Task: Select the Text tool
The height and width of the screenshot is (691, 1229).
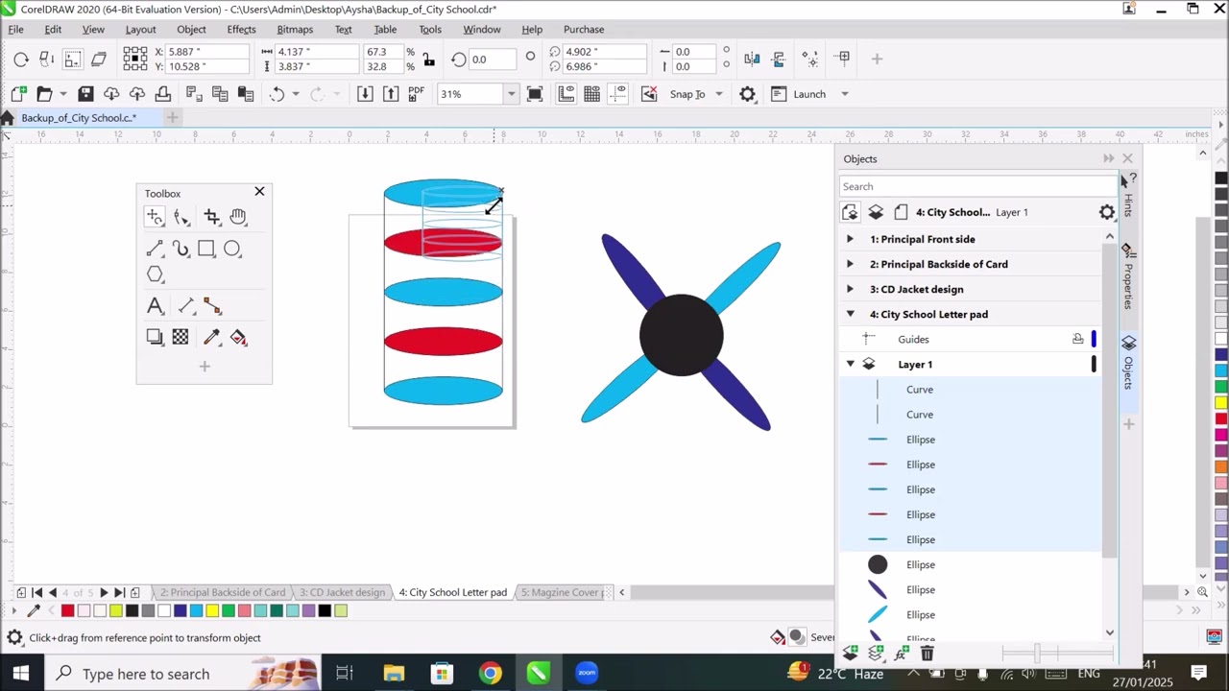Action: [x=155, y=306]
